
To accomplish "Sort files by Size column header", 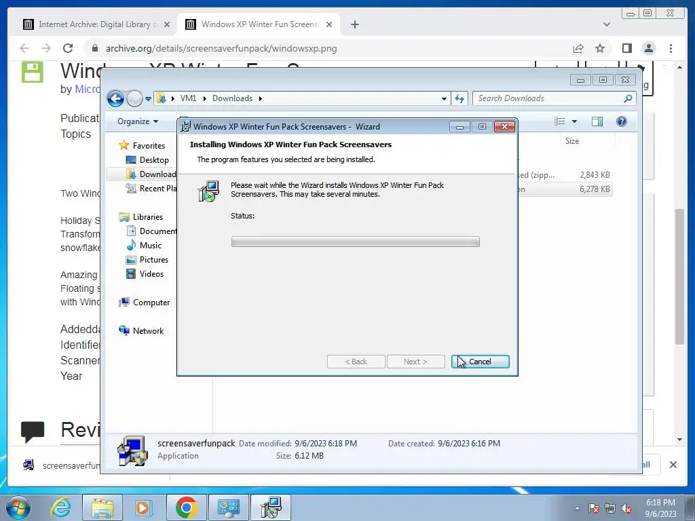I will pos(571,141).
